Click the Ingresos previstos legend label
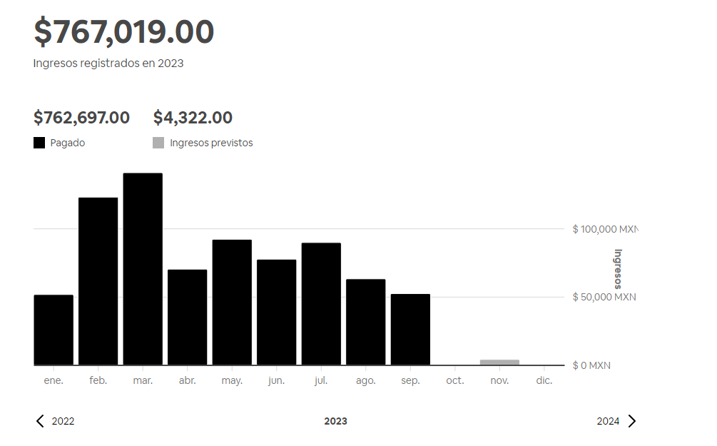Screen dimensions: 717x446 (211, 143)
